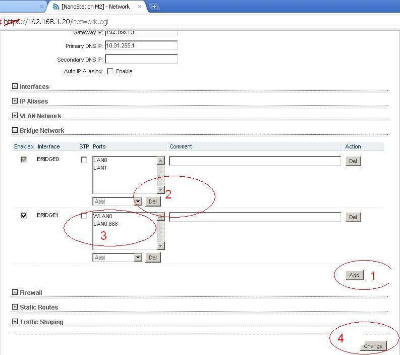Viewport: 400px width, 355px height.
Task: Expand the Interfaces section
Action: coord(15,86)
